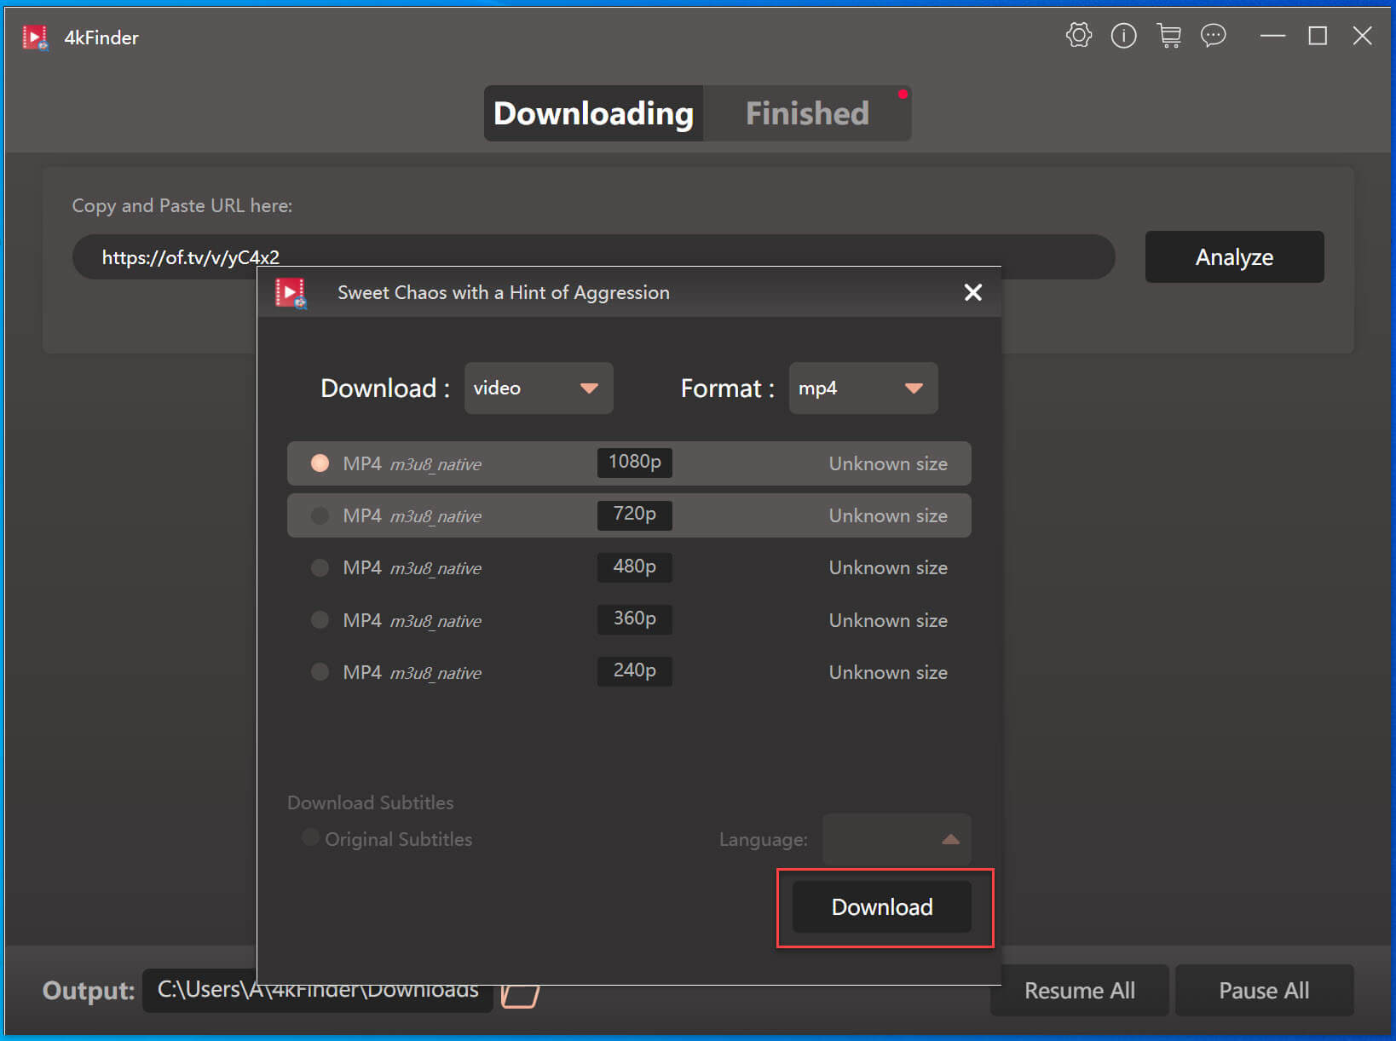This screenshot has width=1396, height=1041.
Task: Switch to the Finished tab
Action: pyautogui.click(x=806, y=113)
